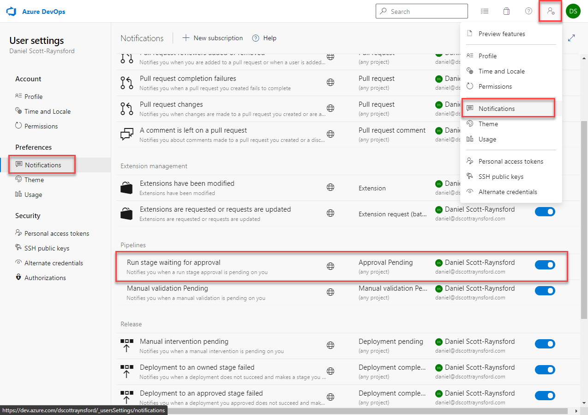The width and height of the screenshot is (588, 415).
Task: Click globe icon in Manual intervention pending row
Action: [330, 345]
